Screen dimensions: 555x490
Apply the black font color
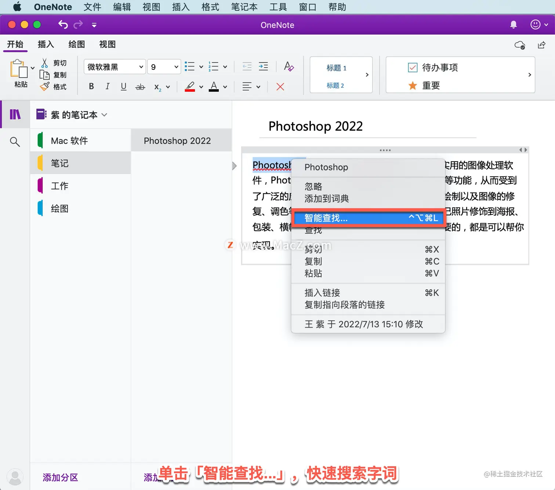pyautogui.click(x=214, y=87)
